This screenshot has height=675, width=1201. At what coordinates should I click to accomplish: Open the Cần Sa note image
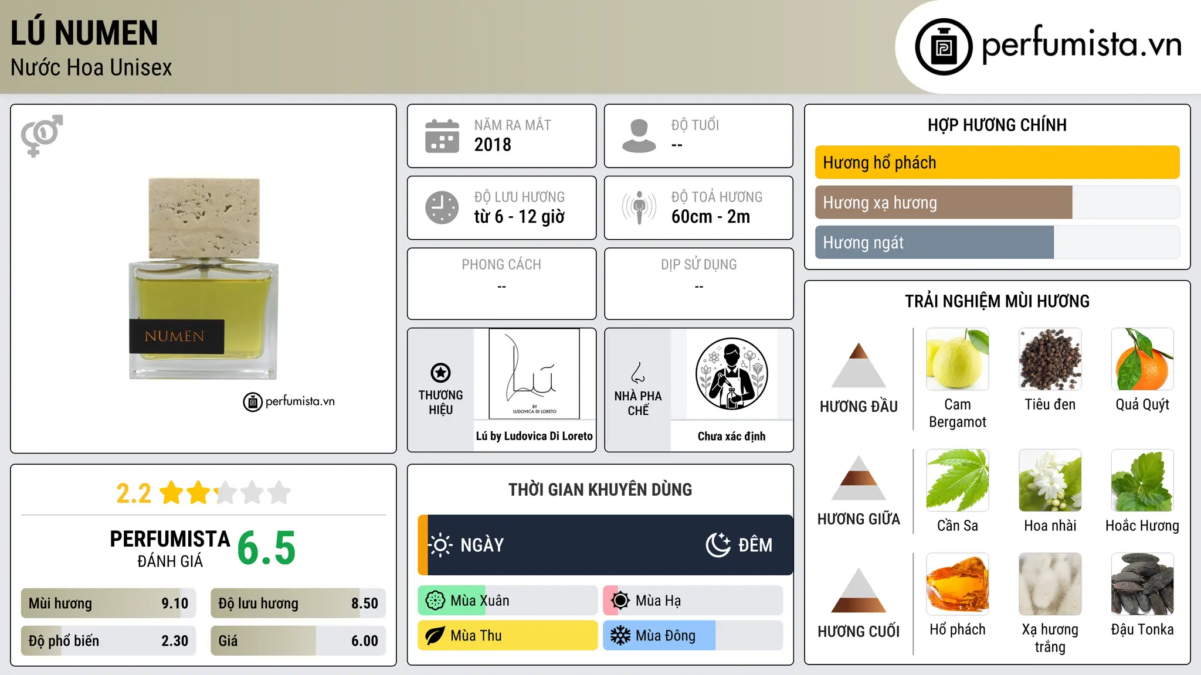[x=958, y=480]
